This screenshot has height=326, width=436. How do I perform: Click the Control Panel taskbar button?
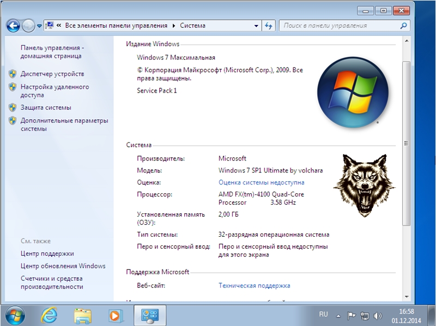(x=150, y=316)
